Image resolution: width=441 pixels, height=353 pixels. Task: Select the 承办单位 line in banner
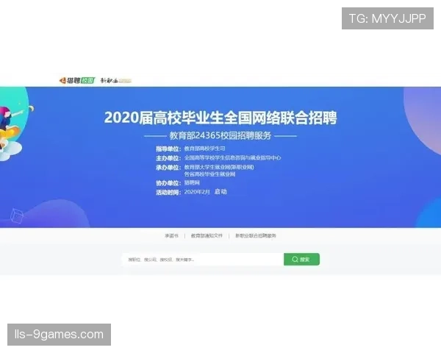coord(205,171)
